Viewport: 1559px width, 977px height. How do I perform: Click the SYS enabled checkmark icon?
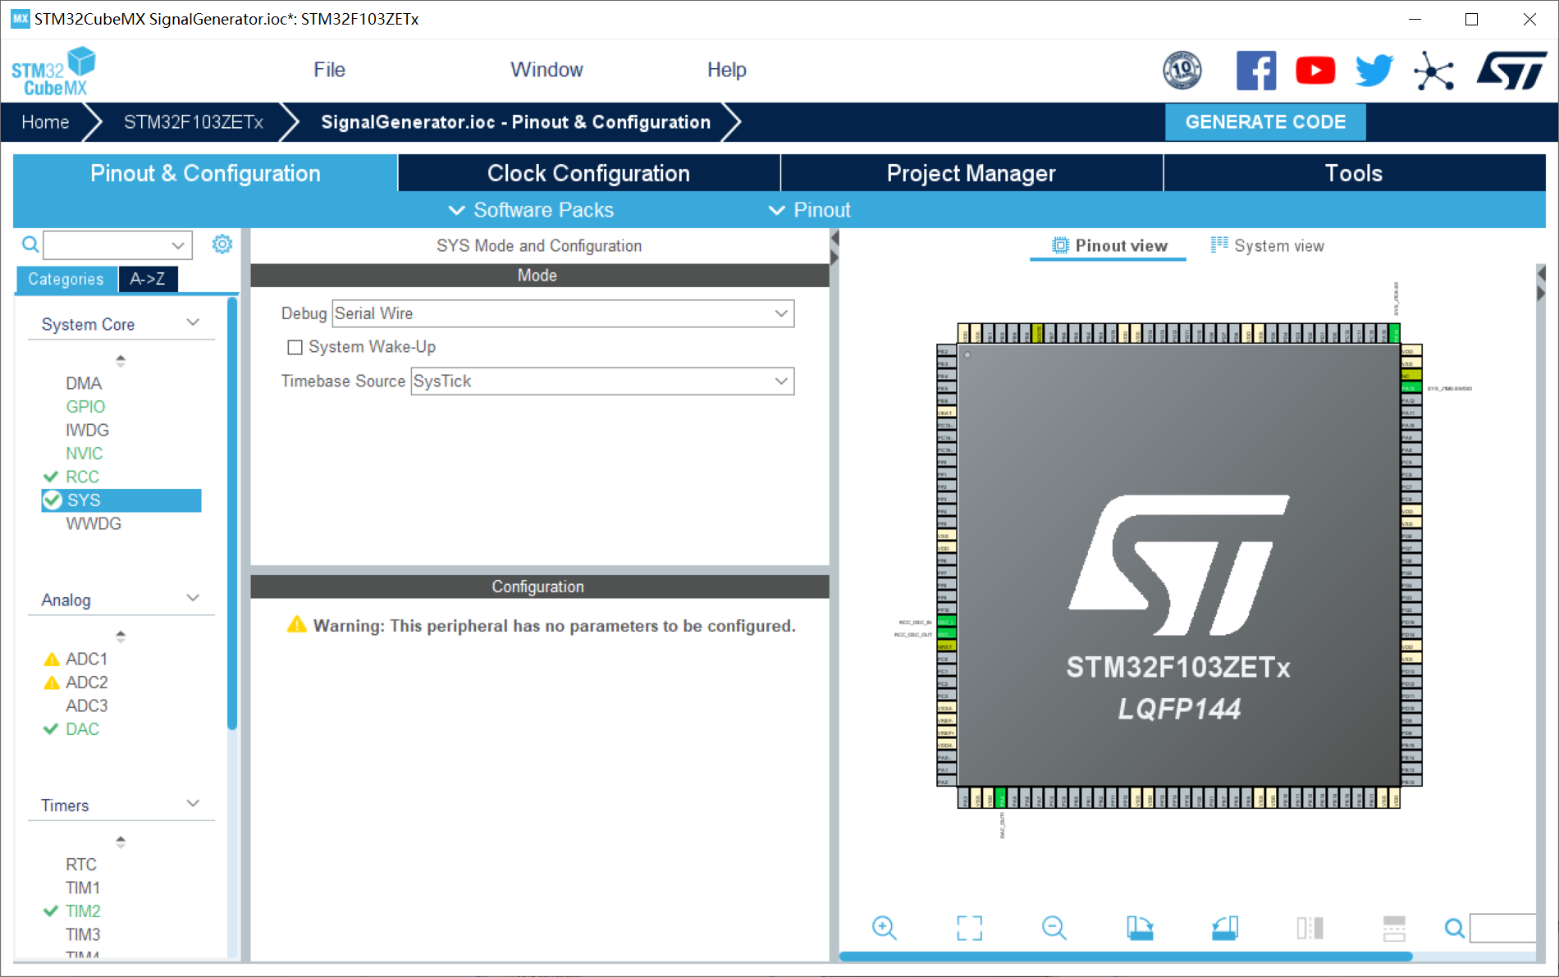point(53,500)
